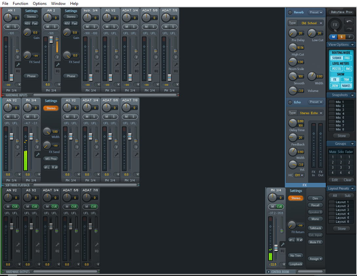The image size is (357, 276).
Task: Click Control Room section play triangle icon
Action: tap(268, 272)
